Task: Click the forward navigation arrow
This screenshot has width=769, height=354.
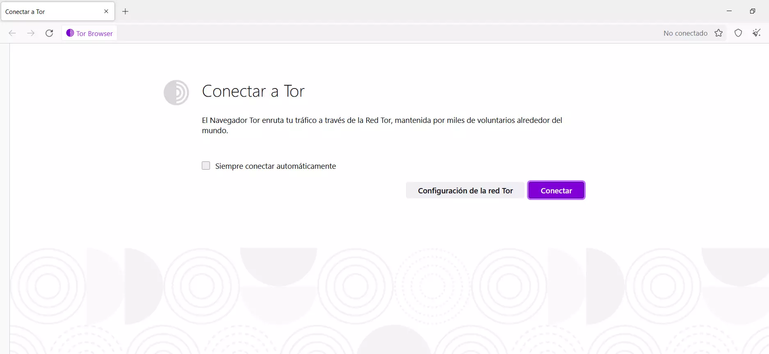Action: pos(31,33)
